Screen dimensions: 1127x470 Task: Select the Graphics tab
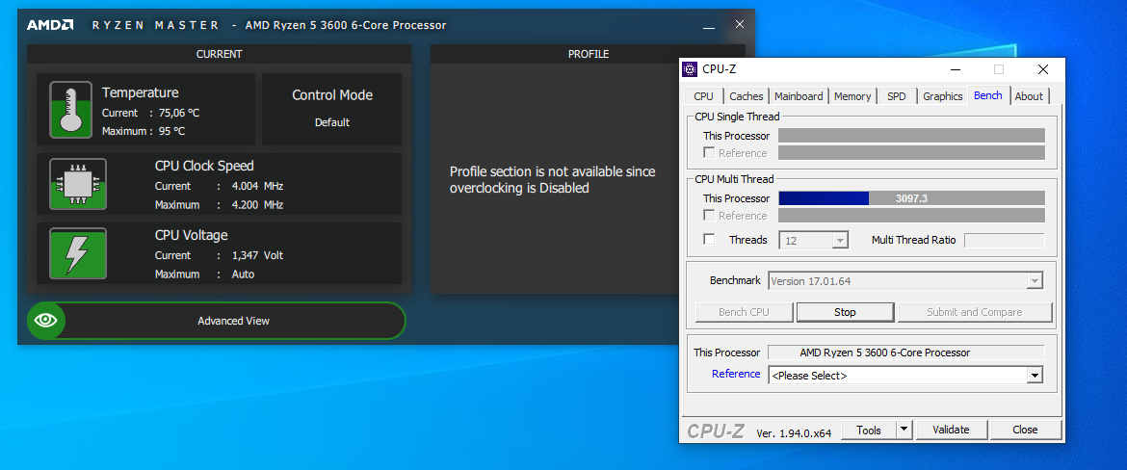tap(942, 96)
